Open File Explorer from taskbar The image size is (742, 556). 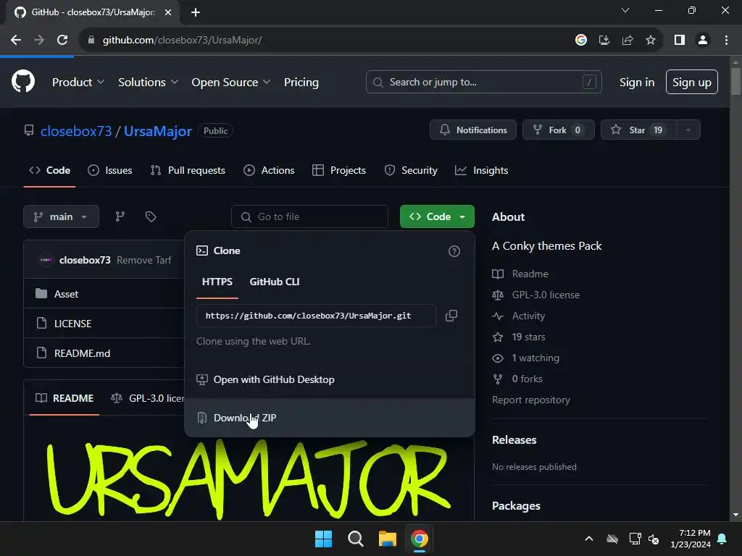click(x=388, y=539)
